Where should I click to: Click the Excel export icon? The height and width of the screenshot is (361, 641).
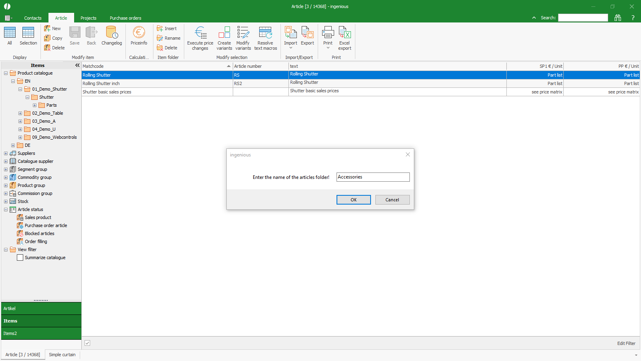(x=345, y=33)
